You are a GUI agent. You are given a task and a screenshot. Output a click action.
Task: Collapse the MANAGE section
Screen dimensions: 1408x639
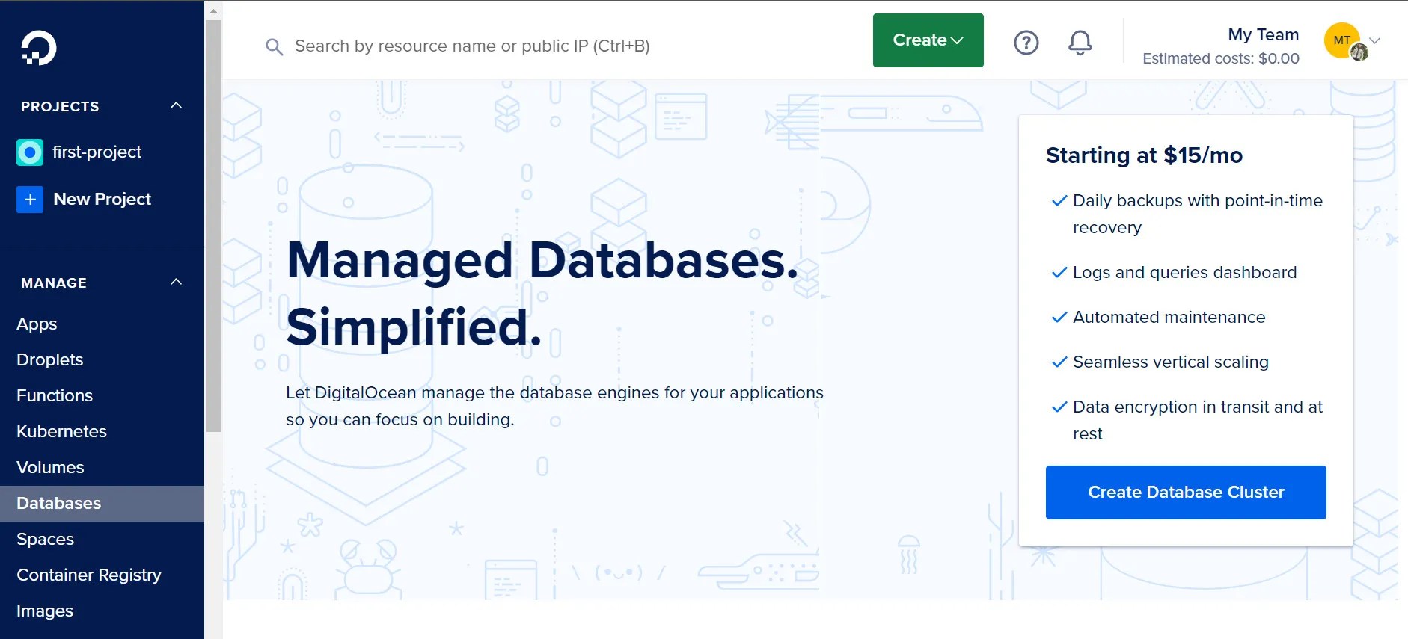[x=176, y=283]
